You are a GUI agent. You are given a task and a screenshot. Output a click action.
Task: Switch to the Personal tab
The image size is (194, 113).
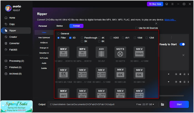(x=43, y=26)
